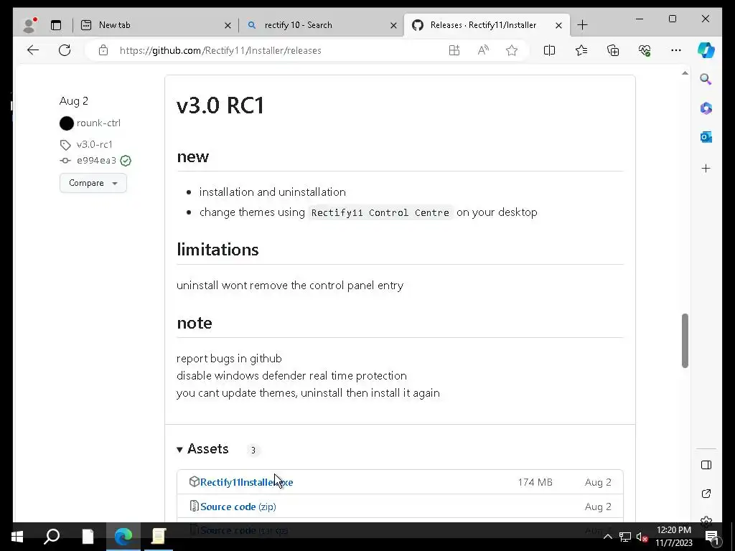Open the blank file taskbar icon
The image size is (735, 551).
(x=88, y=537)
